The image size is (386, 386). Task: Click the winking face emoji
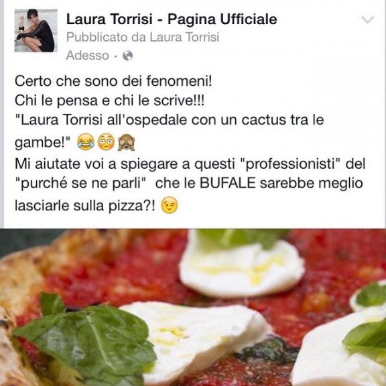coord(169,205)
